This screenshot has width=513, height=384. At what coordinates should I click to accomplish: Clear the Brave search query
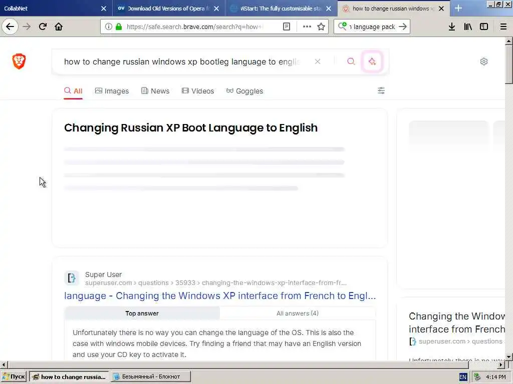point(317,61)
